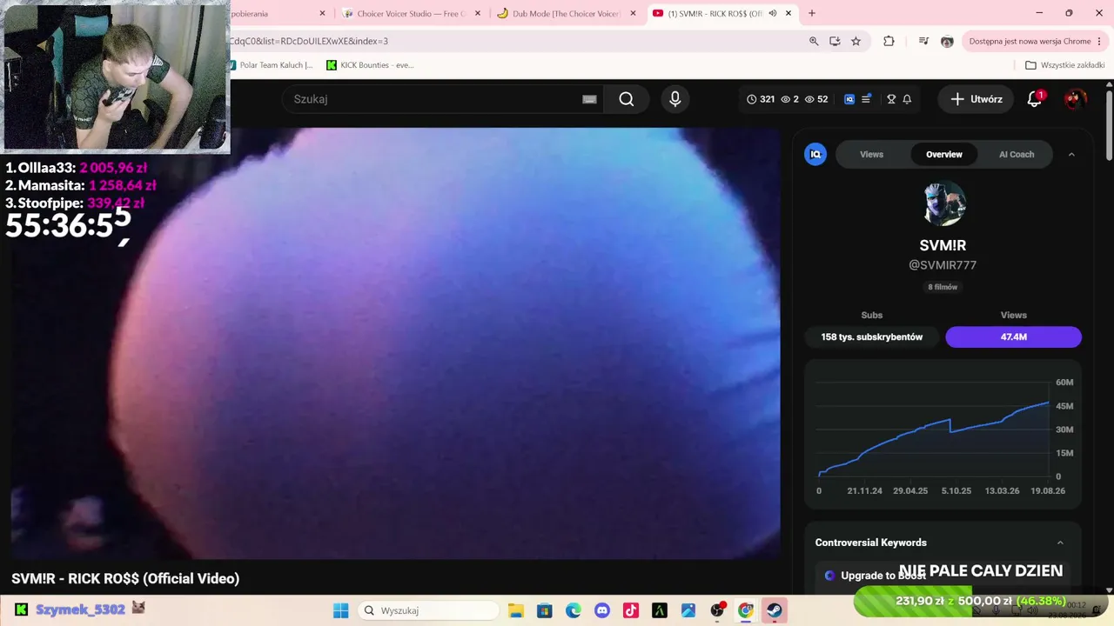1114x626 pixels.
Task: Open the Photos app from taskbar
Action: [688, 610]
